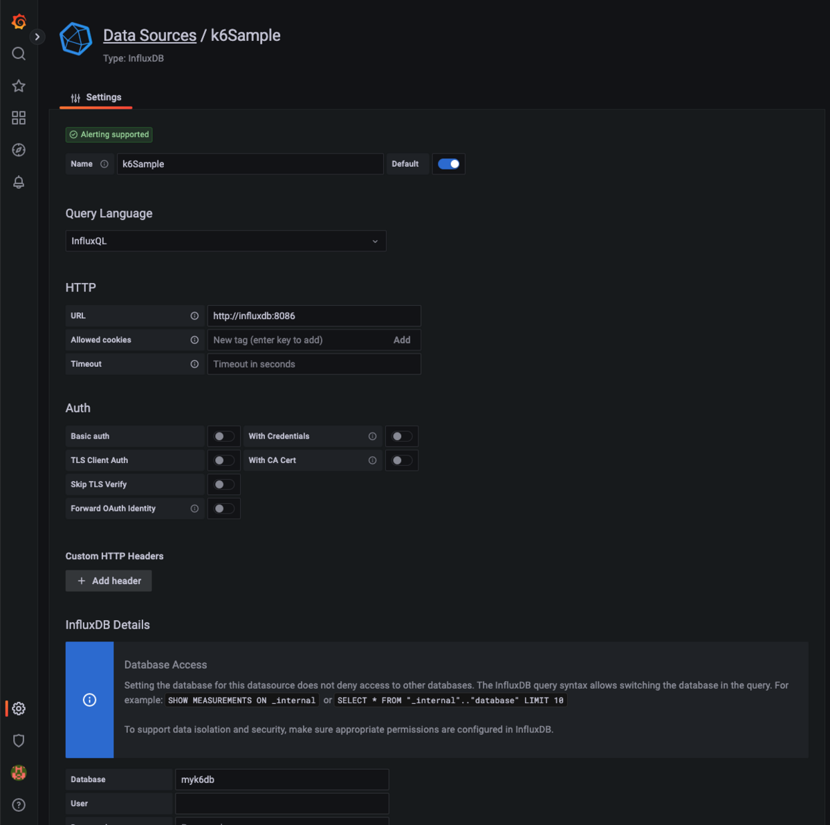Click Add next to Allowed cookies

(402, 340)
